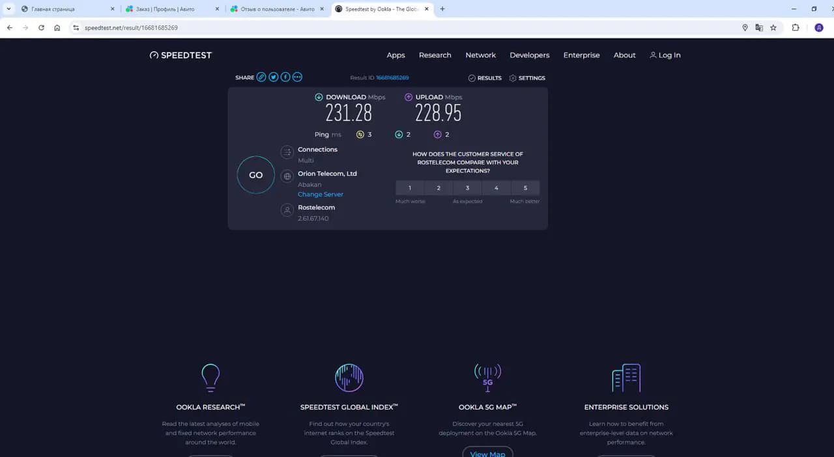Open more share options ellipsis icon
The height and width of the screenshot is (457, 834).
click(x=298, y=77)
